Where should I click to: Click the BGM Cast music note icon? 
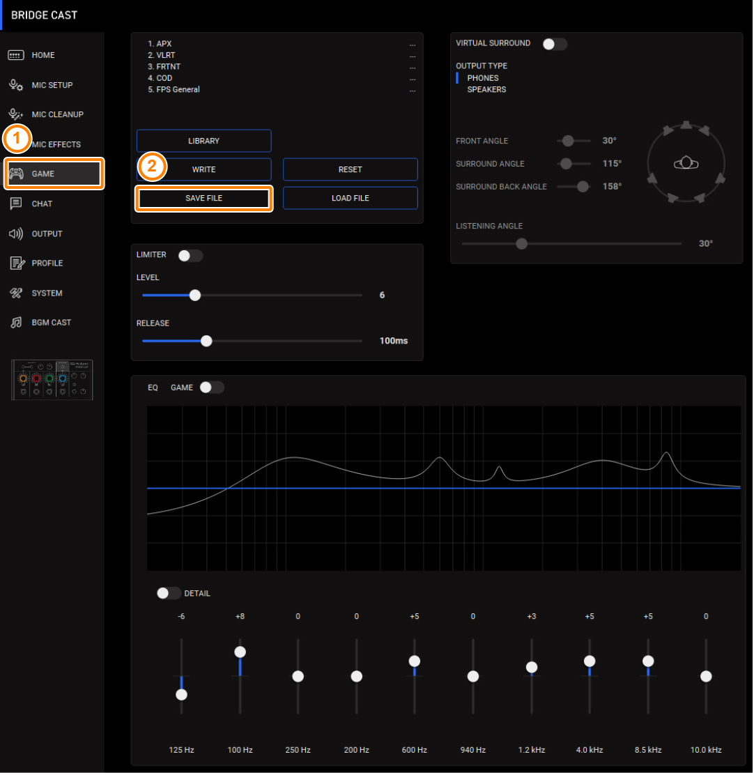pyautogui.click(x=16, y=323)
